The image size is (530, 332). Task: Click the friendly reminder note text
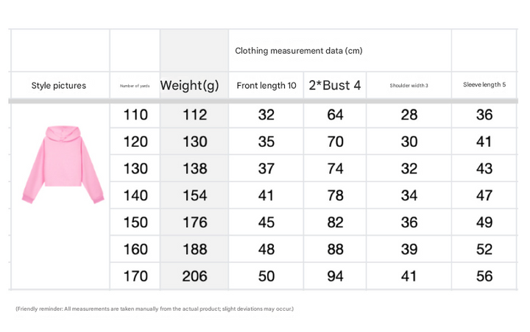(x=155, y=308)
